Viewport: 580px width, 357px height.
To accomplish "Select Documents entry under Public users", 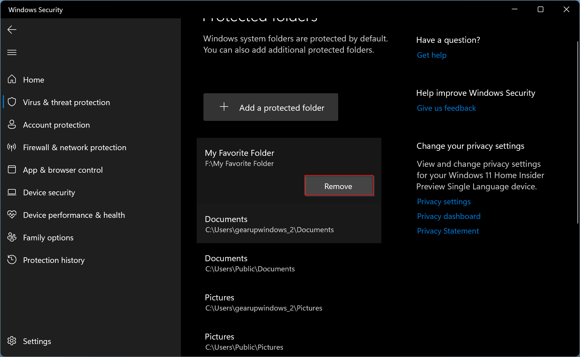I will 289,263.
